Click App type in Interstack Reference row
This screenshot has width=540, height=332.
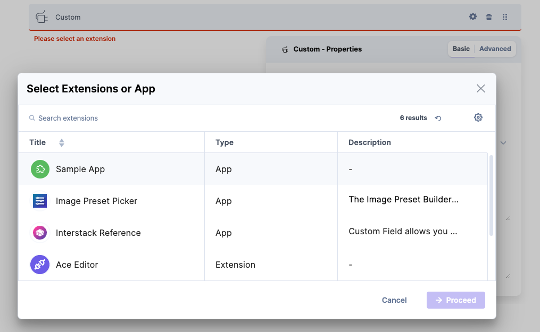coord(223,233)
